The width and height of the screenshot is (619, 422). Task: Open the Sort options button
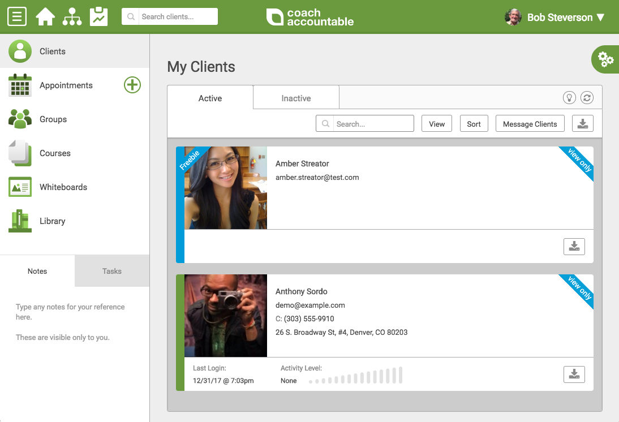pyautogui.click(x=474, y=123)
